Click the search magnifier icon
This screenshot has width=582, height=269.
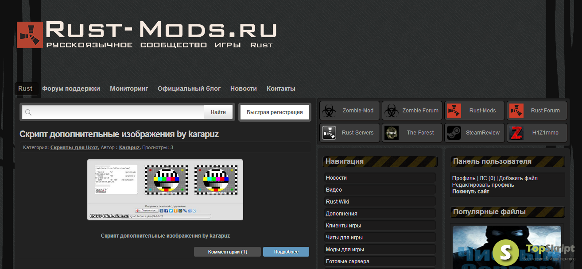point(28,112)
